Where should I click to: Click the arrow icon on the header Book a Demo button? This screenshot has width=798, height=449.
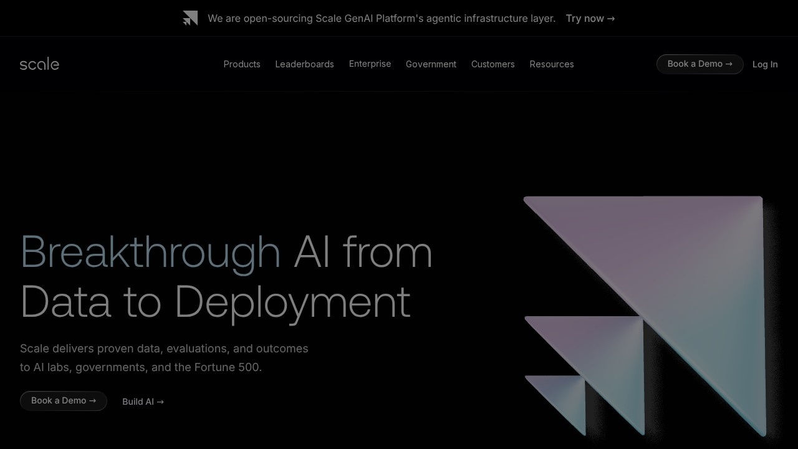click(728, 64)
